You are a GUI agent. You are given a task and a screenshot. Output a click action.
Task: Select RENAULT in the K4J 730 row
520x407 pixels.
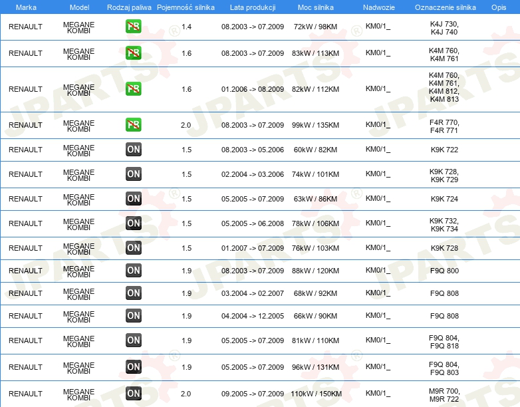(x=25, y=27)
